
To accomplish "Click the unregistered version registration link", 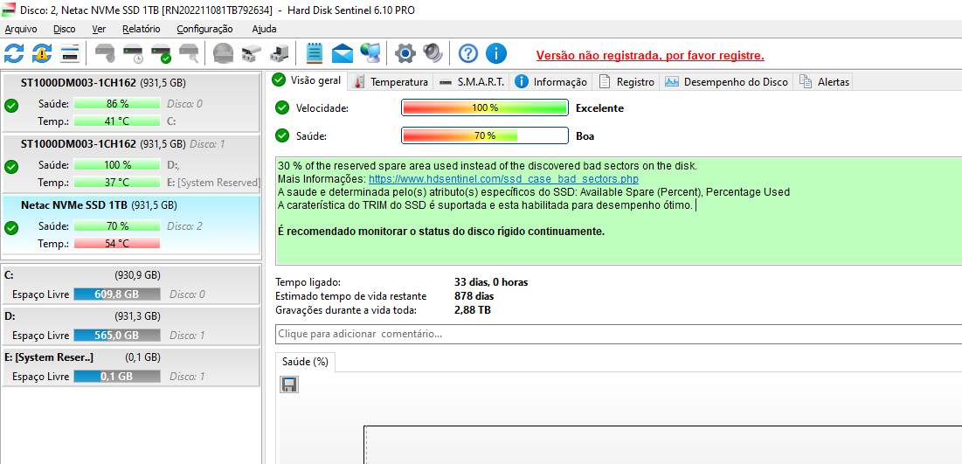I will 649,55.
